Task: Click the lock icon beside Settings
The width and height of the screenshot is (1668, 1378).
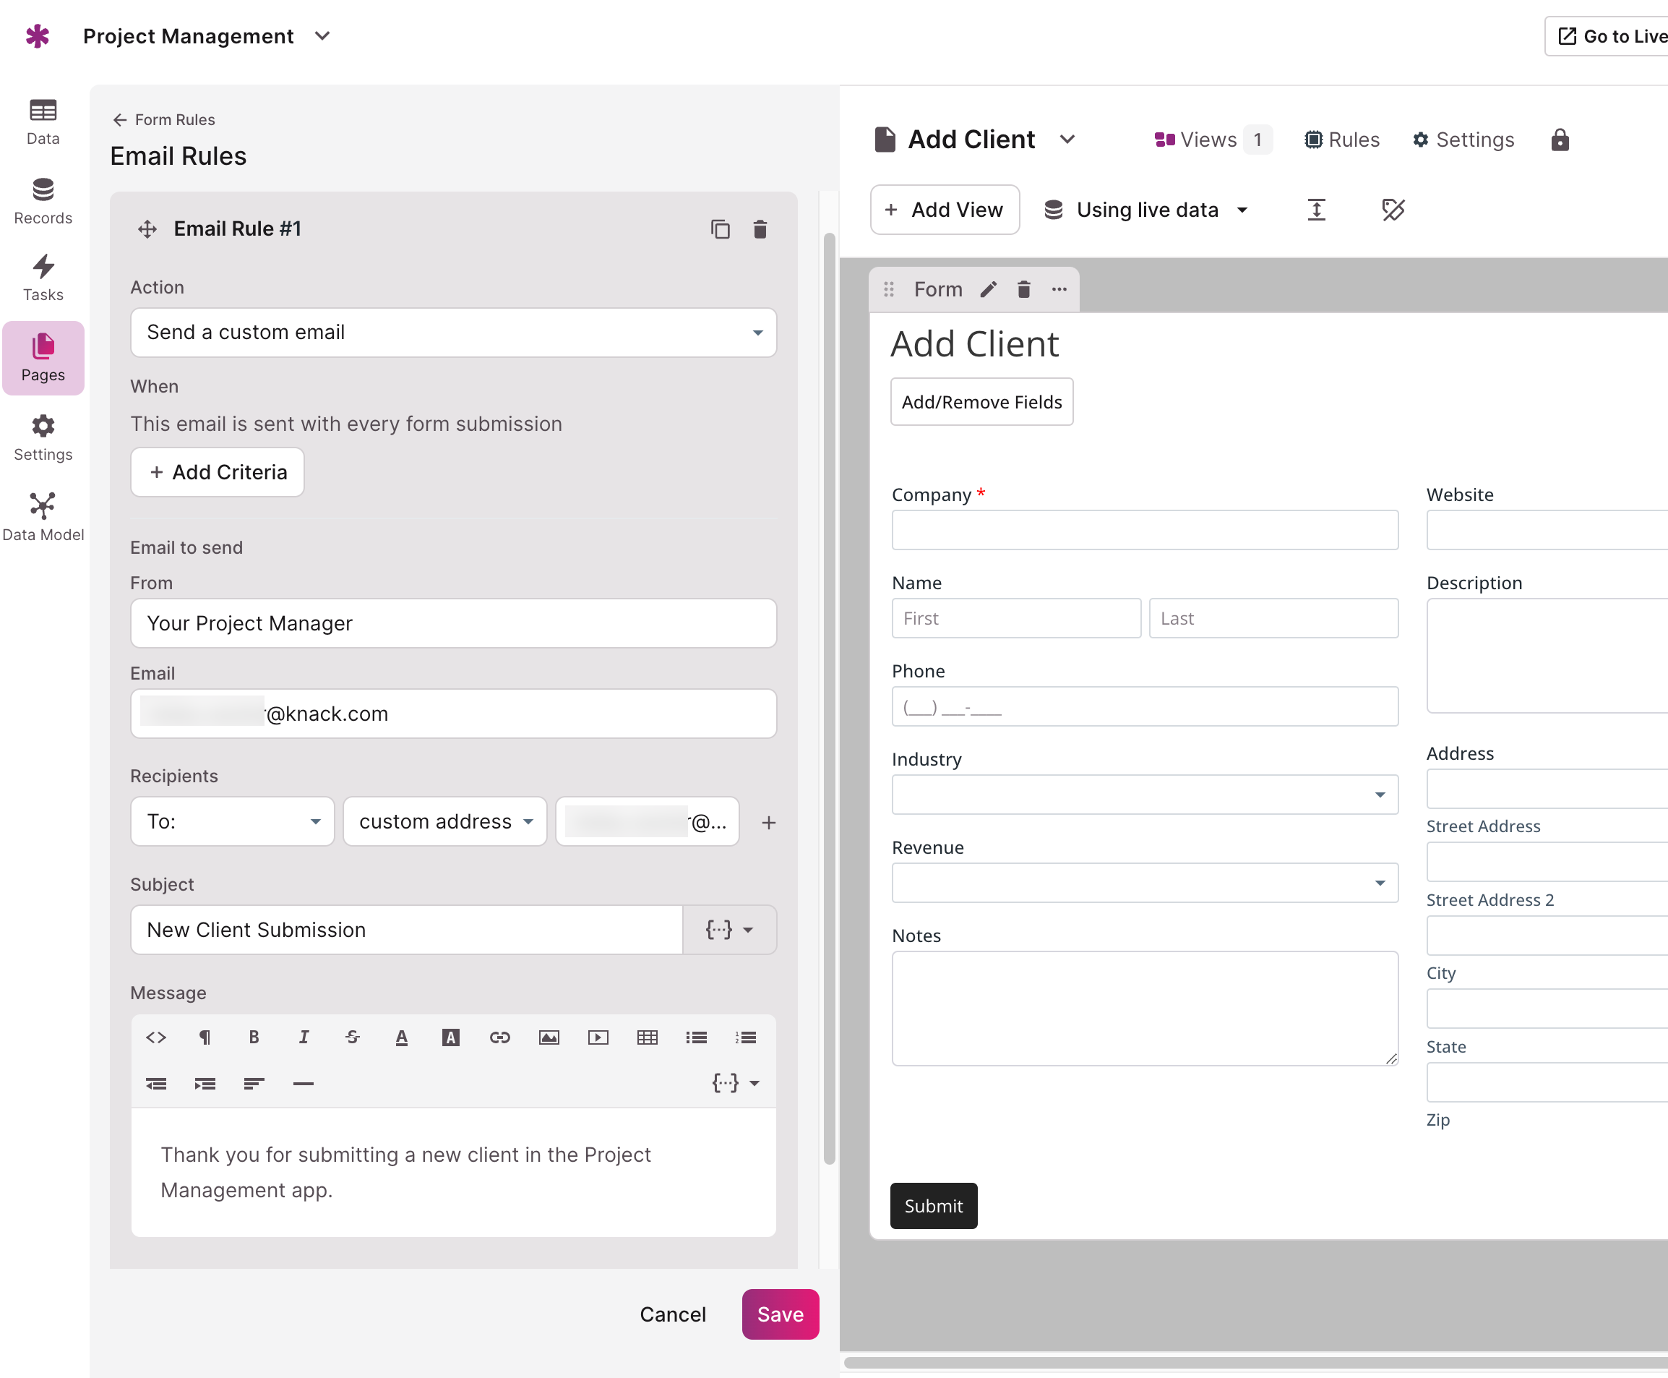Action: (x=1560, y=140)
